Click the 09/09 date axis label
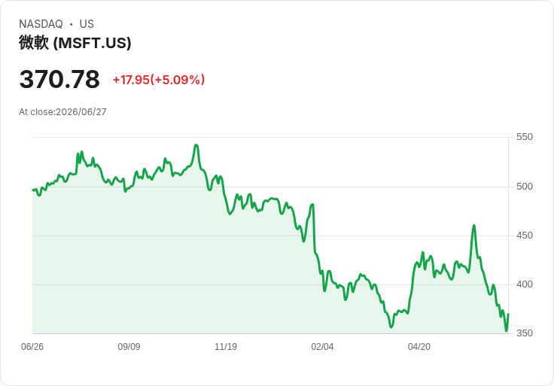 tap(129, 346)
